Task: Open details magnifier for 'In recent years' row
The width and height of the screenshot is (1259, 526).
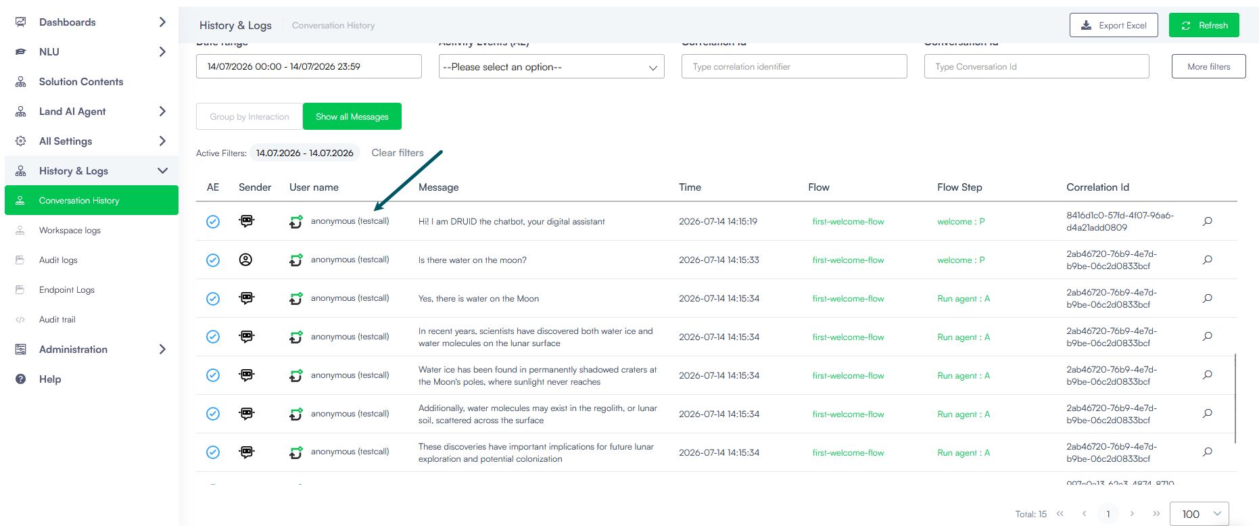Action: (1208, 336)
